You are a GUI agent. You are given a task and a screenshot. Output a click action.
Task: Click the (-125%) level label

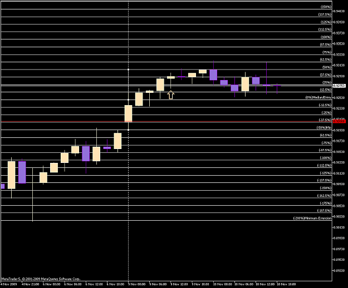point(326,173)
